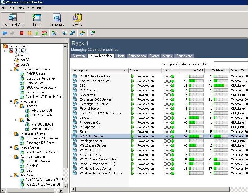Click the Oracle 8 VM icon in the table
Screen dimensions: 248x193
75,118
